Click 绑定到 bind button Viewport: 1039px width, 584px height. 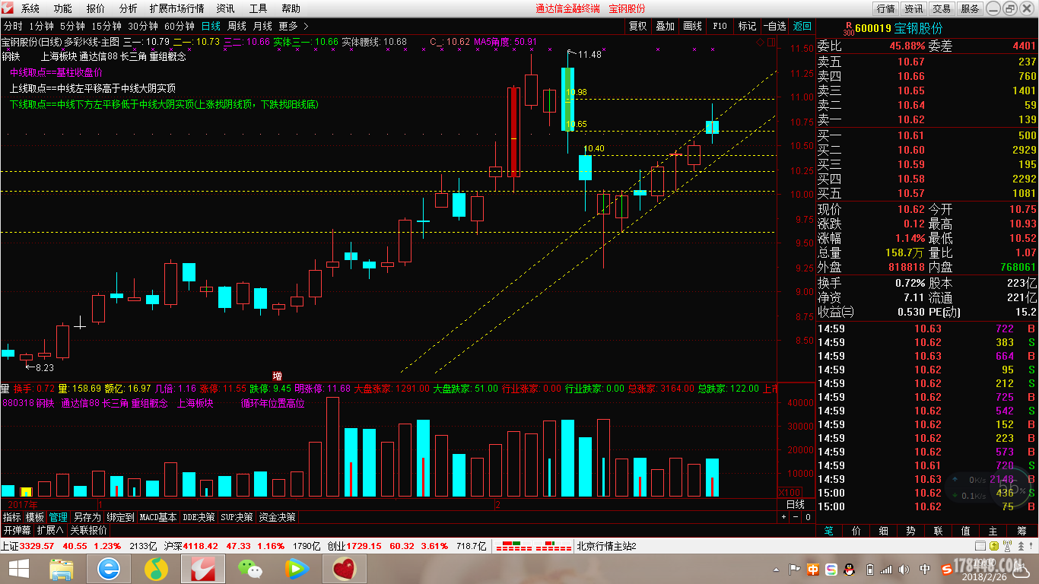(121, 517)
